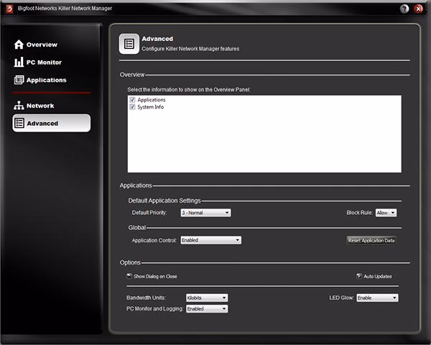The height and width of the screenshot is (345, 431).
Task: Click the "Default Priority:" label
Action: coord(149,213)
